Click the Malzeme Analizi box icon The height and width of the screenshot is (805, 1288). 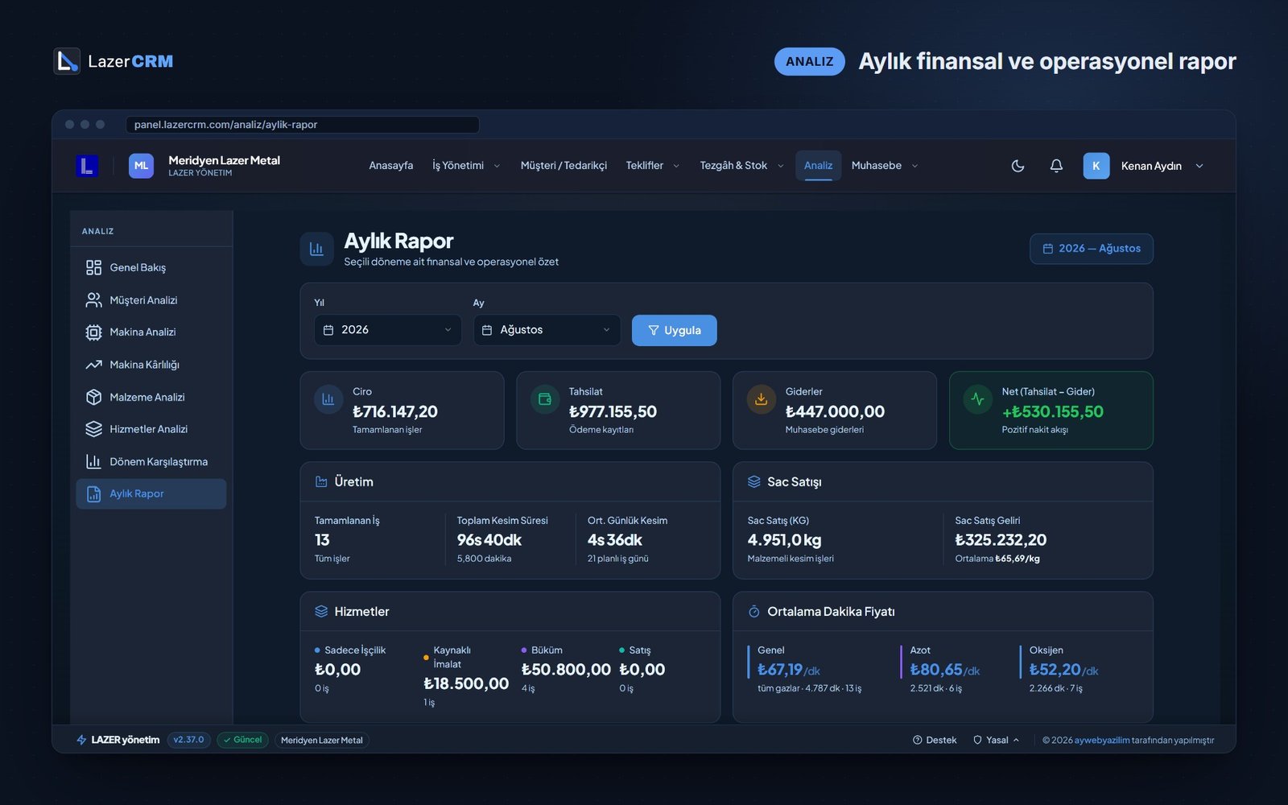[93, 397]
